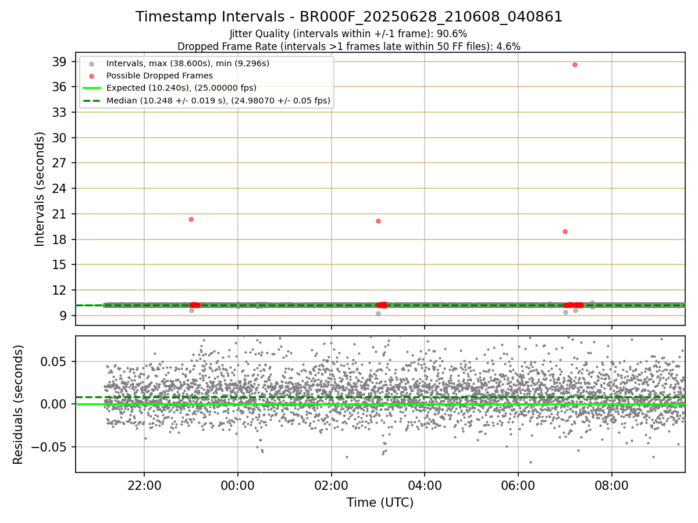698x523 pixels.
Task: Click the '02:00' x-axis tick label
Action: tap(332, 485)
